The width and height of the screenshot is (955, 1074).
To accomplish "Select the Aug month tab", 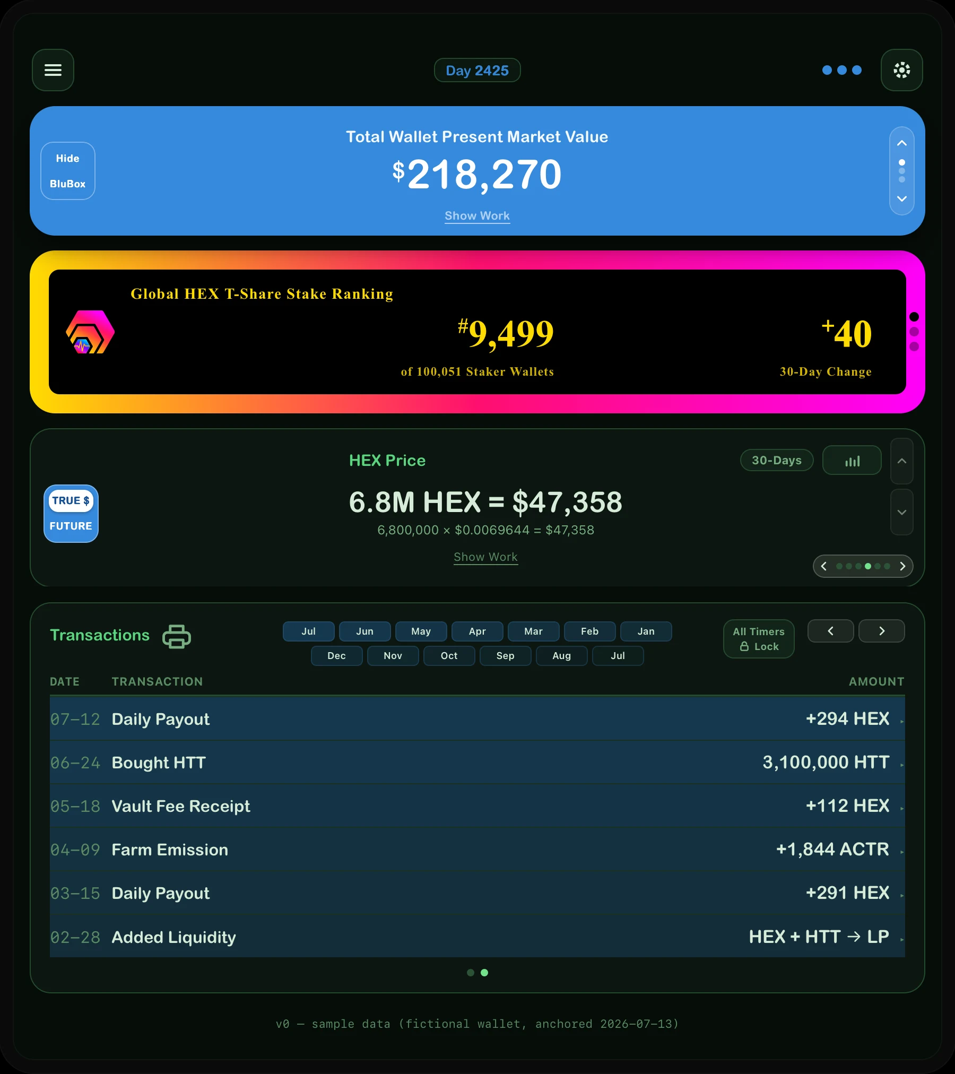I will 562,656.
